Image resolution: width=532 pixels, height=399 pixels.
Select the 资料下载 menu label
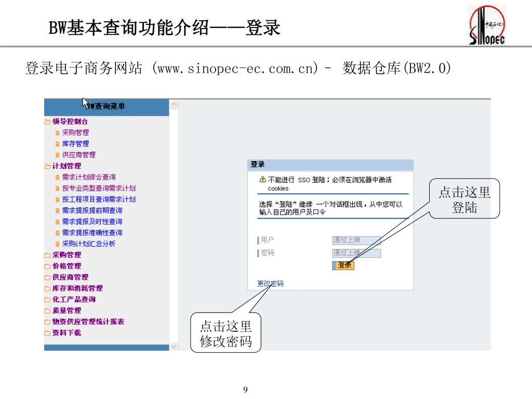66,333
